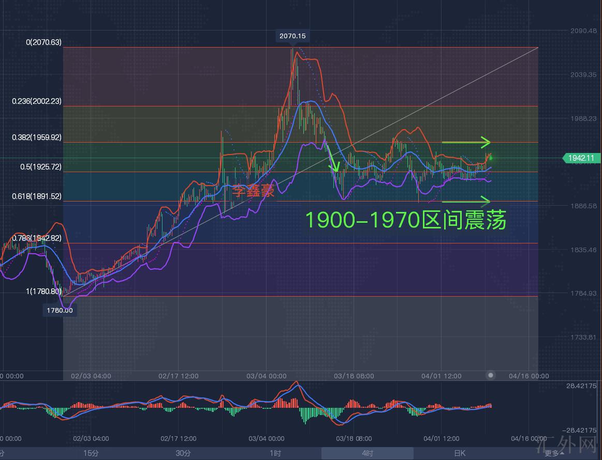Select the highlighted 4时 timeframe tab
This screenshot has height=460, width=602.
point(367,453)
